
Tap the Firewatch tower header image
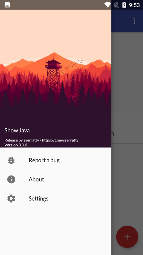56,78
